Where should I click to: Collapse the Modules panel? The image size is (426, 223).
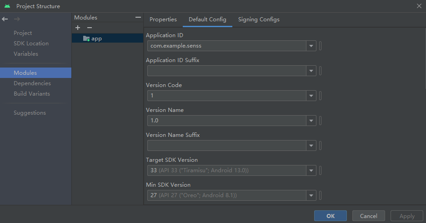(x=138, y=18)
